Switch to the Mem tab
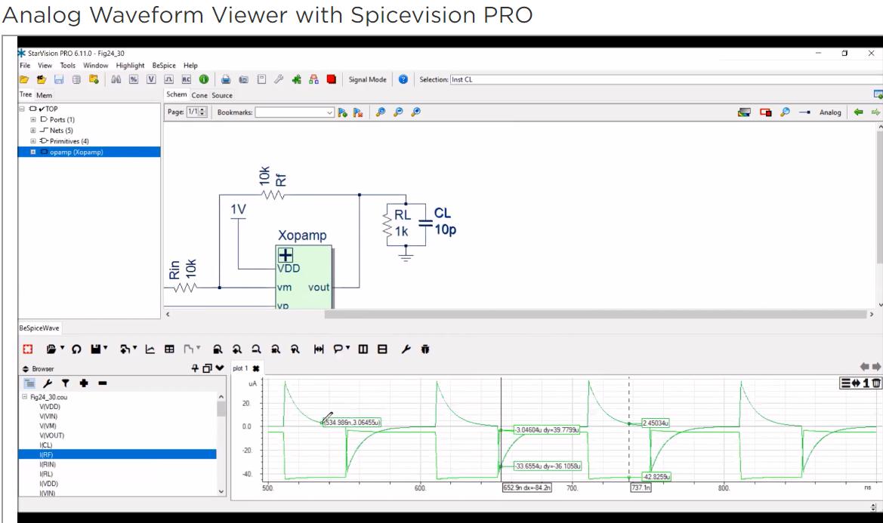The image size is (883, 523). tap(44, 95)
